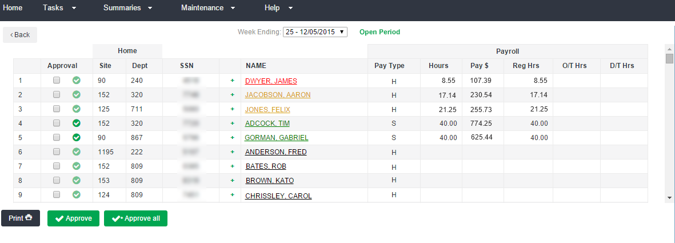
Task: Open the Week Ending dropdown
Action: point(315,32)
